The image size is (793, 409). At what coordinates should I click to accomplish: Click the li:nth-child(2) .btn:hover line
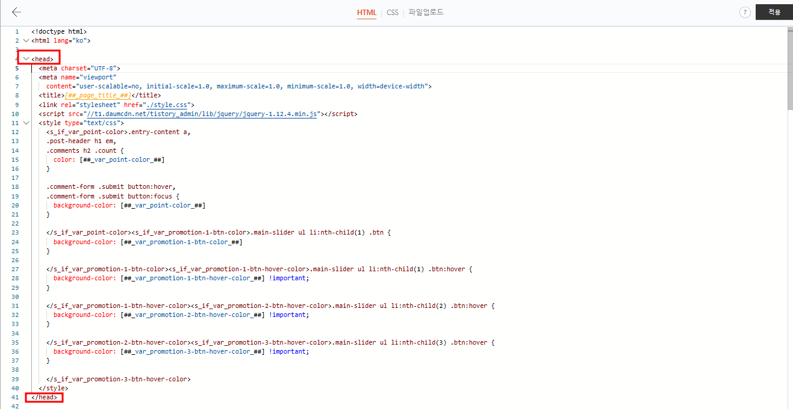[x=270, y=306]
